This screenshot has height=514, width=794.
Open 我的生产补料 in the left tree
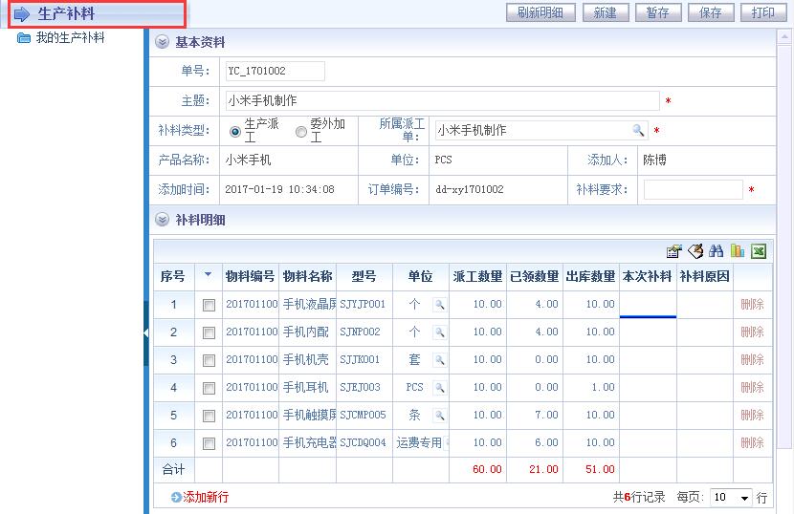coord(70,38)
